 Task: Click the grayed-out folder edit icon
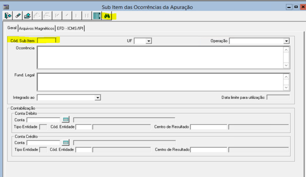(x=37, y=16)
